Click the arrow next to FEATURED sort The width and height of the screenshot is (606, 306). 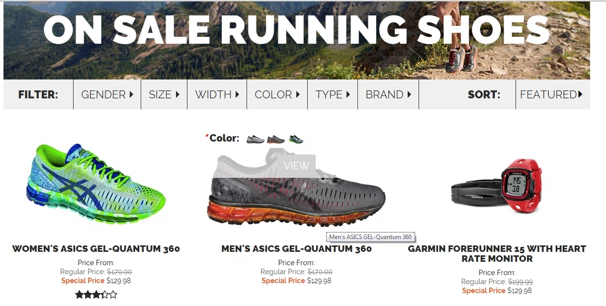(580, 94)
